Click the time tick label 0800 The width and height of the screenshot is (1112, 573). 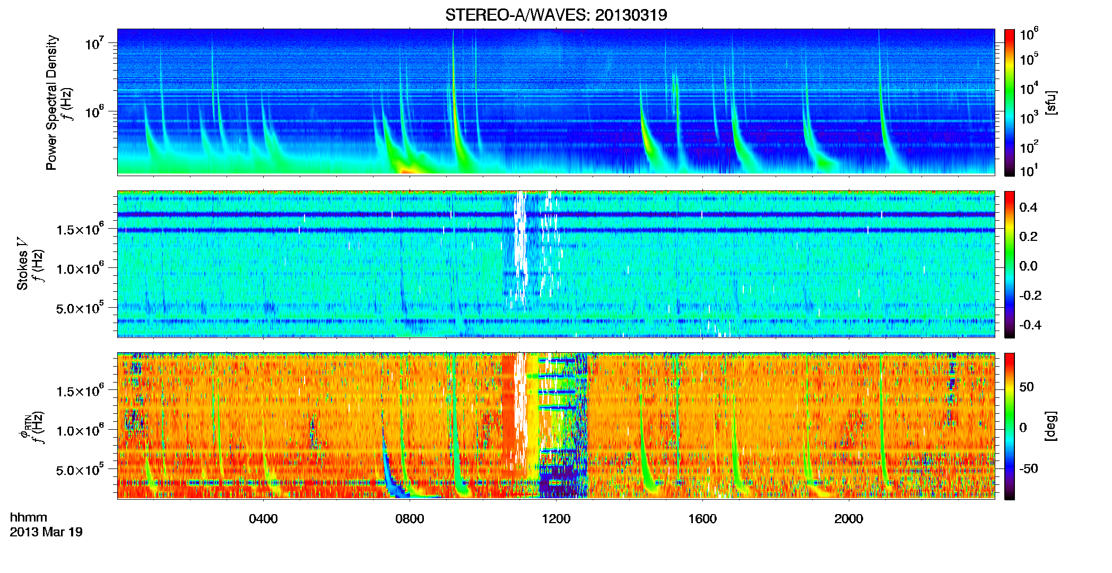[x=410, y=519]
